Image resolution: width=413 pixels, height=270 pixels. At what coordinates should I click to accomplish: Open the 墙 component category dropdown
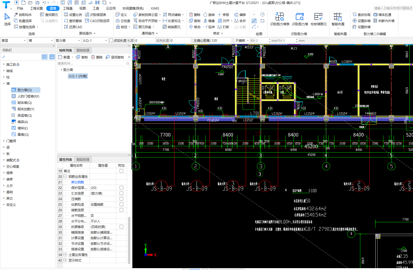[41, 40]
